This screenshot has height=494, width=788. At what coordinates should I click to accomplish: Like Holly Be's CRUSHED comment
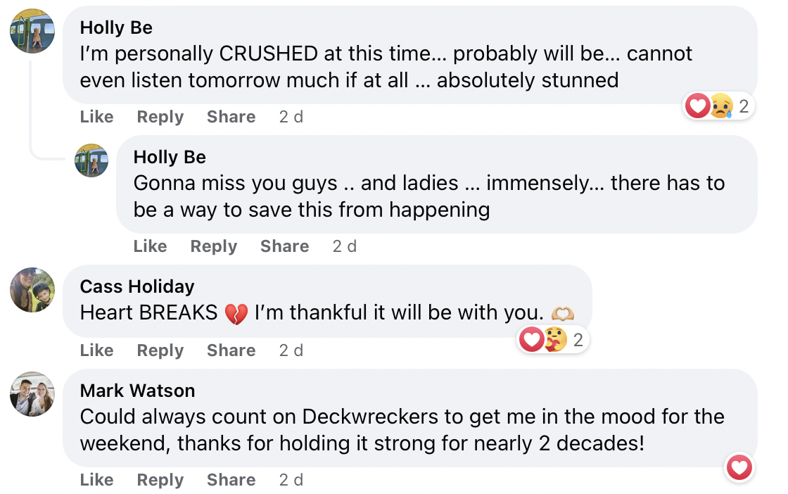pyautogui.click(x=96, y=117)
